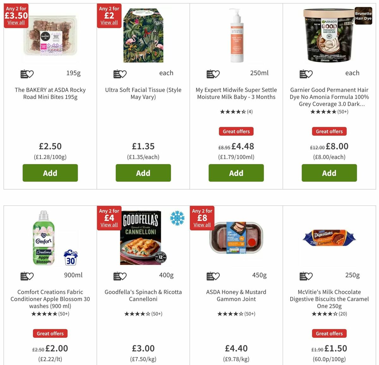The width and height of the screenshot is (379, 365).
Task: View all Any 2 for £8 deals
Action: click(x=202, y=225)
